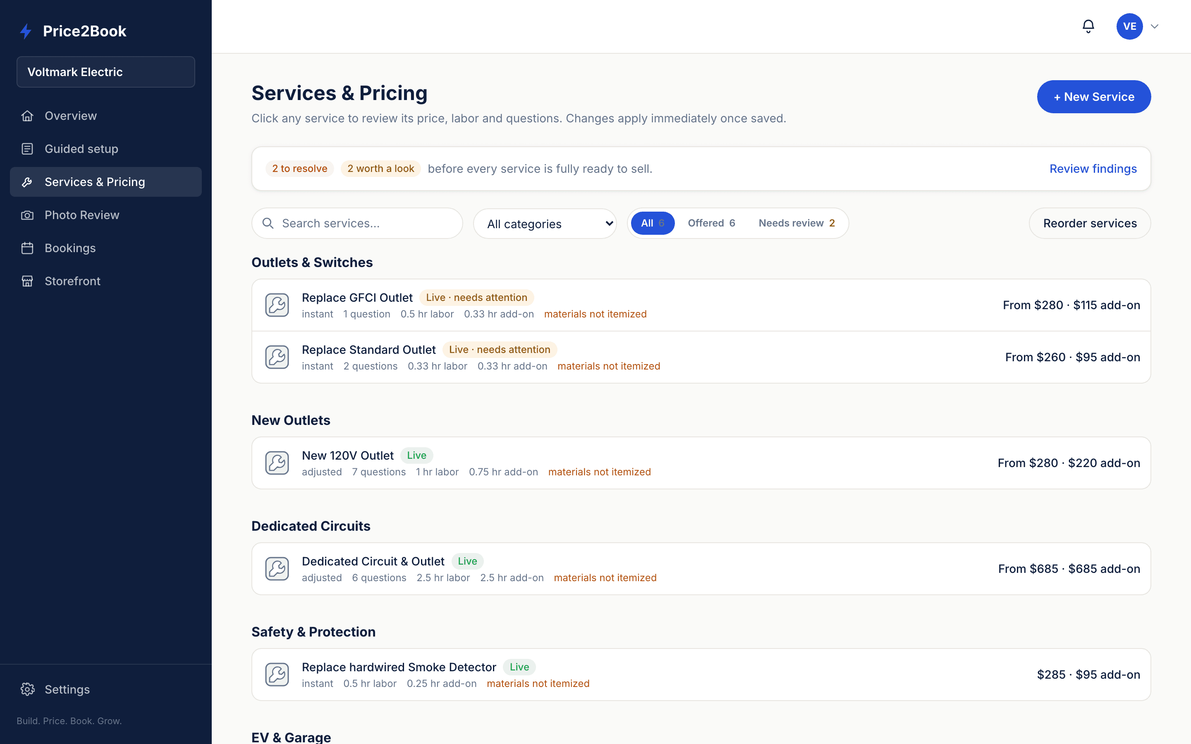Click the Overview home icon
This screenshot has width=1191, height=744.
28,116
